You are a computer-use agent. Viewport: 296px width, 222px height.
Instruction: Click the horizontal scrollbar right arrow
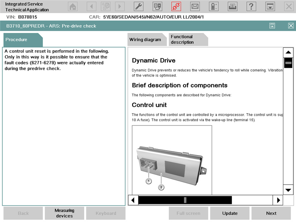[278, 200]
